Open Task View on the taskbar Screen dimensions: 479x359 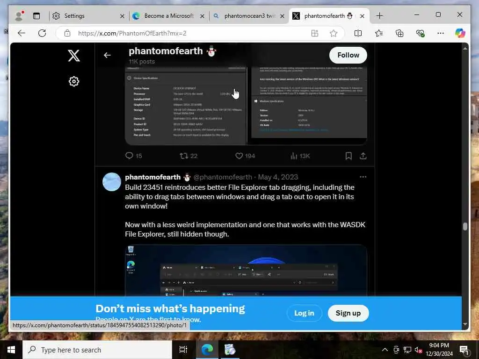point(183,350)
